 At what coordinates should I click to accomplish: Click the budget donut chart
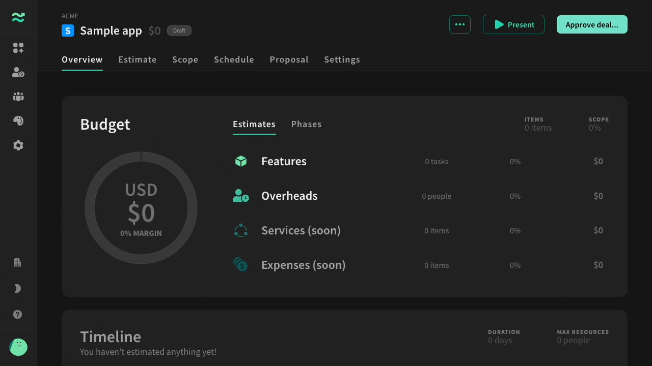(x=141, y=207)
